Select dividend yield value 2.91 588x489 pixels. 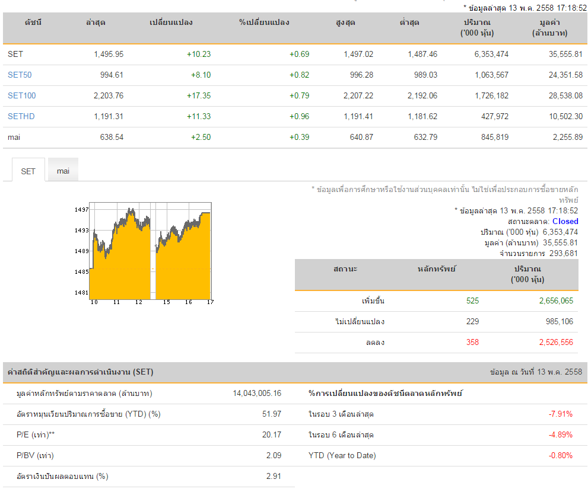(274, 477)
